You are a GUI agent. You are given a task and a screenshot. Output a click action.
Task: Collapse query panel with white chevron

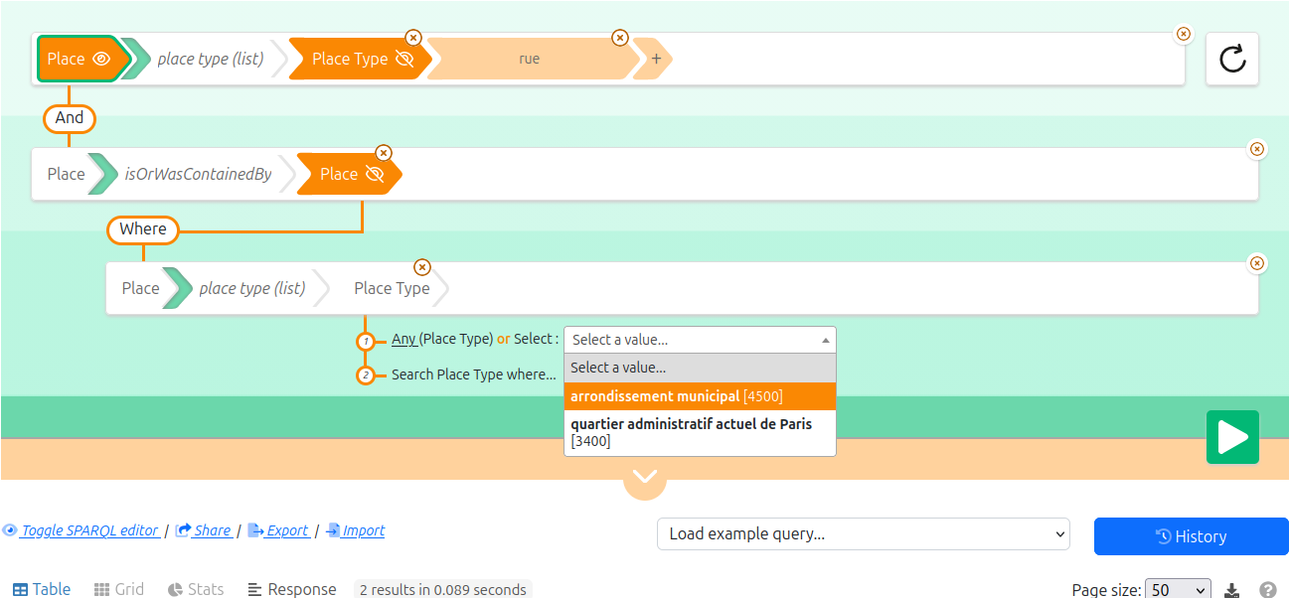(x=645, y=477)
